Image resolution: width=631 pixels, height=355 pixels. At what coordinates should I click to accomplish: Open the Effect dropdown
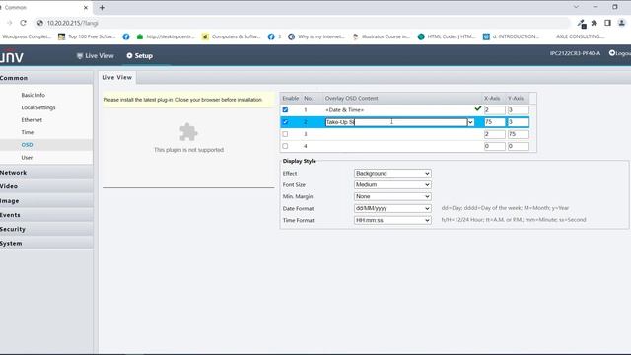392,174
